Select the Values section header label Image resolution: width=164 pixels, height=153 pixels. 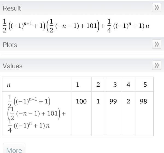(13, 66)
